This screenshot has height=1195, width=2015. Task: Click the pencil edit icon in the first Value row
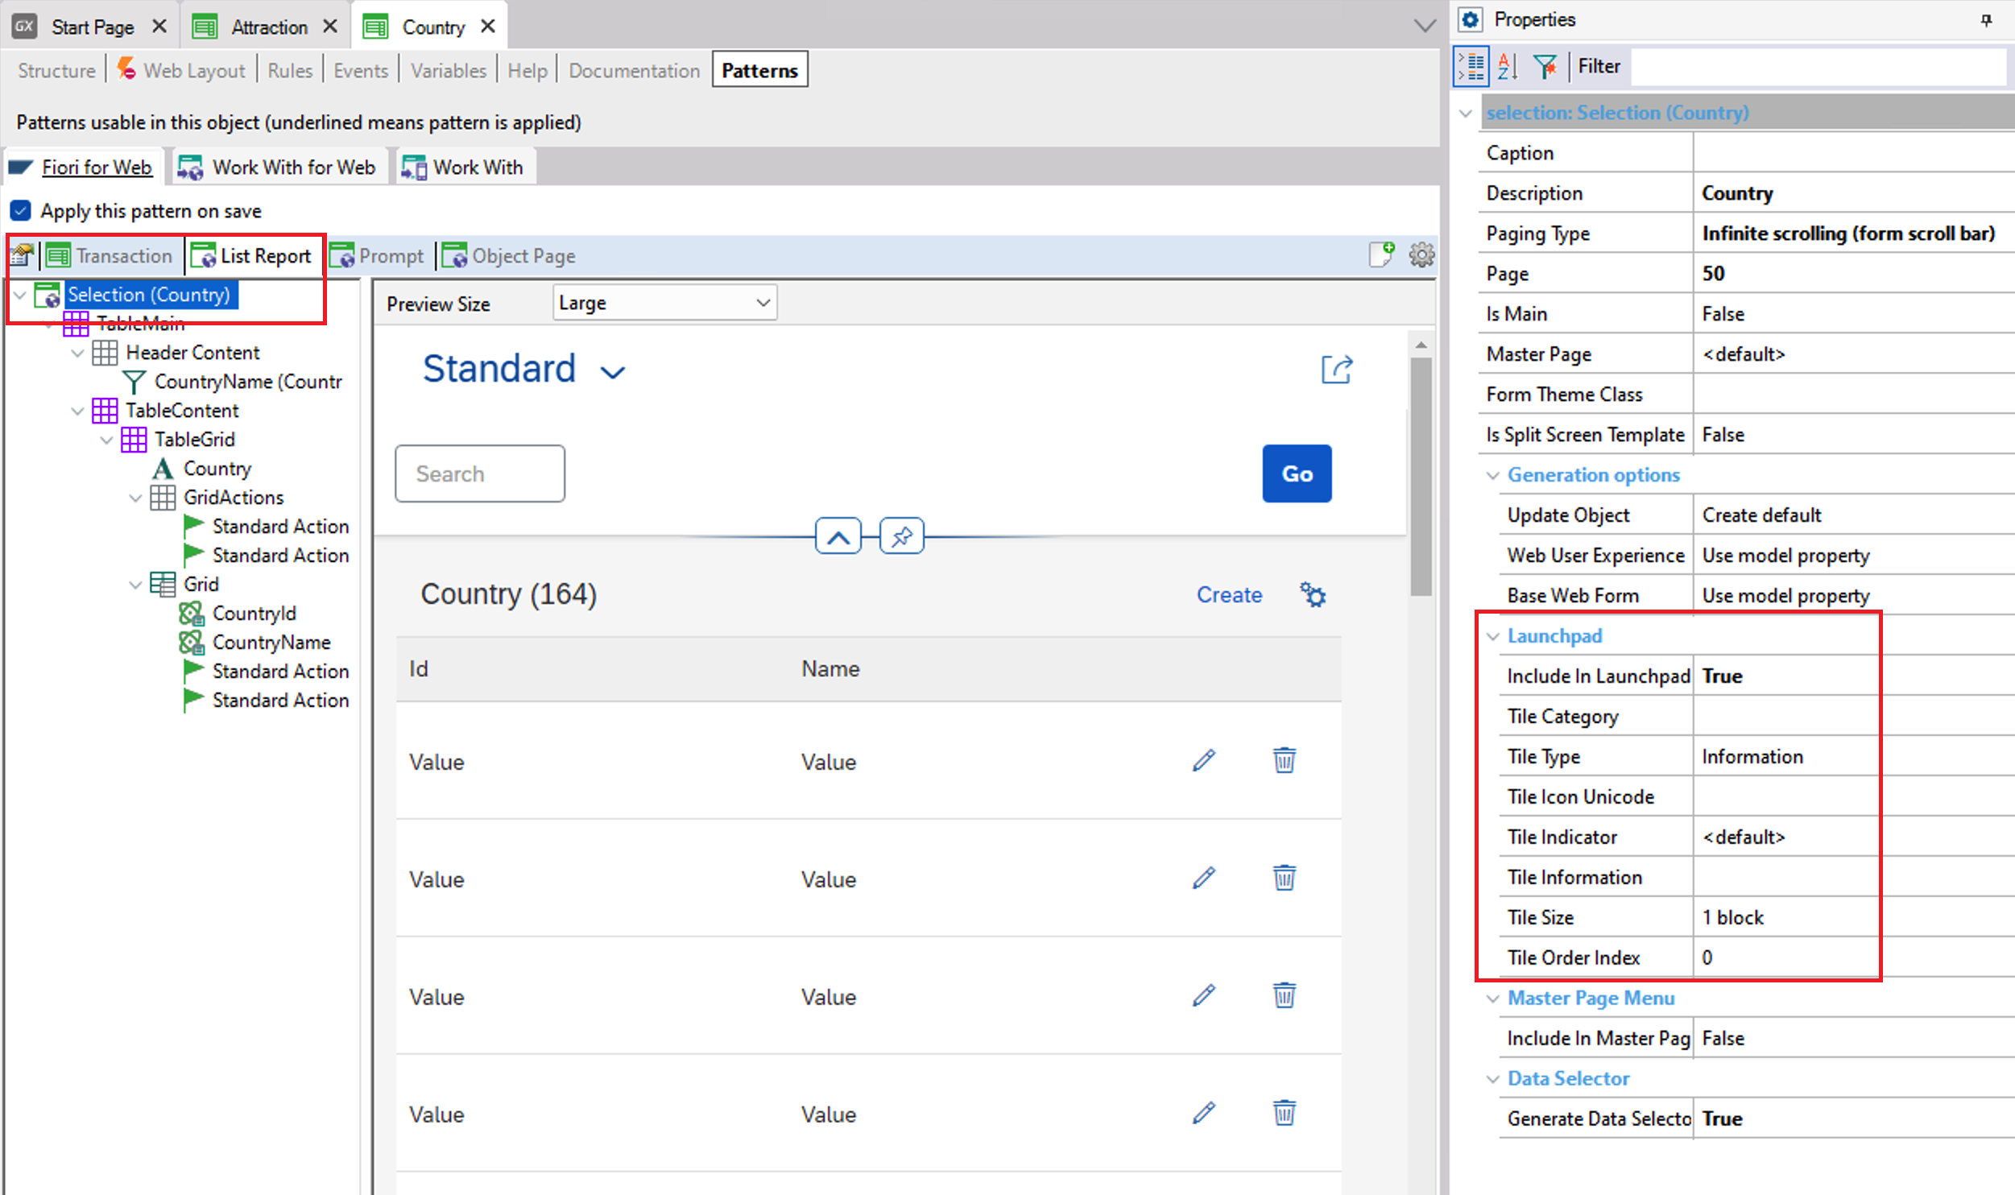(x=1203, y=760)
